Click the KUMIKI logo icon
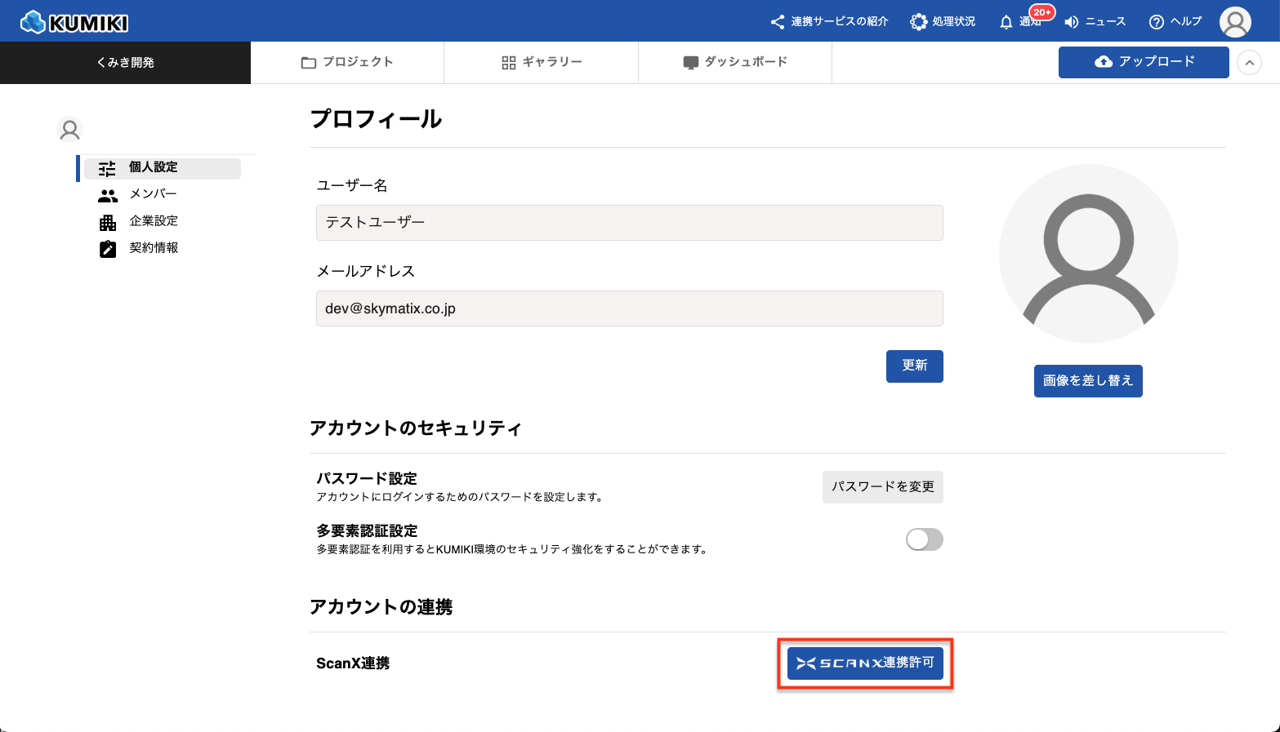The image size is (1280, 732). (x=33, y=22)
